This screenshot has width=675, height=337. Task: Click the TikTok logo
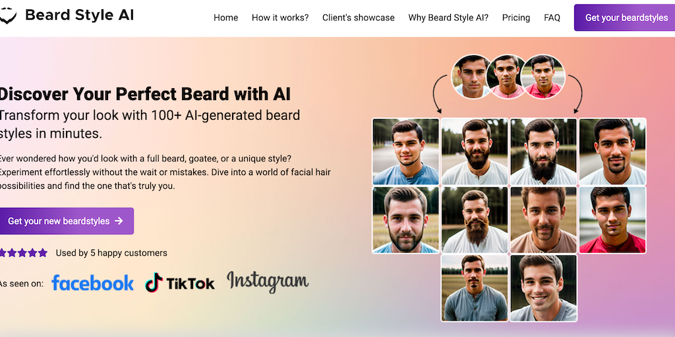(180, 282)
